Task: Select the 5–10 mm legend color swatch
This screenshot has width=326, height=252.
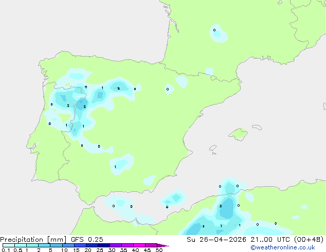Action: coord(56,245)
